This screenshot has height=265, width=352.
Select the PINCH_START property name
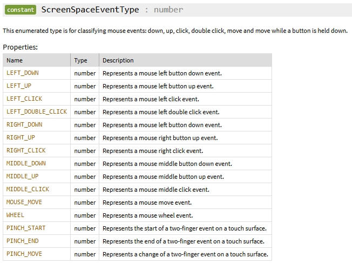point(26,228)
